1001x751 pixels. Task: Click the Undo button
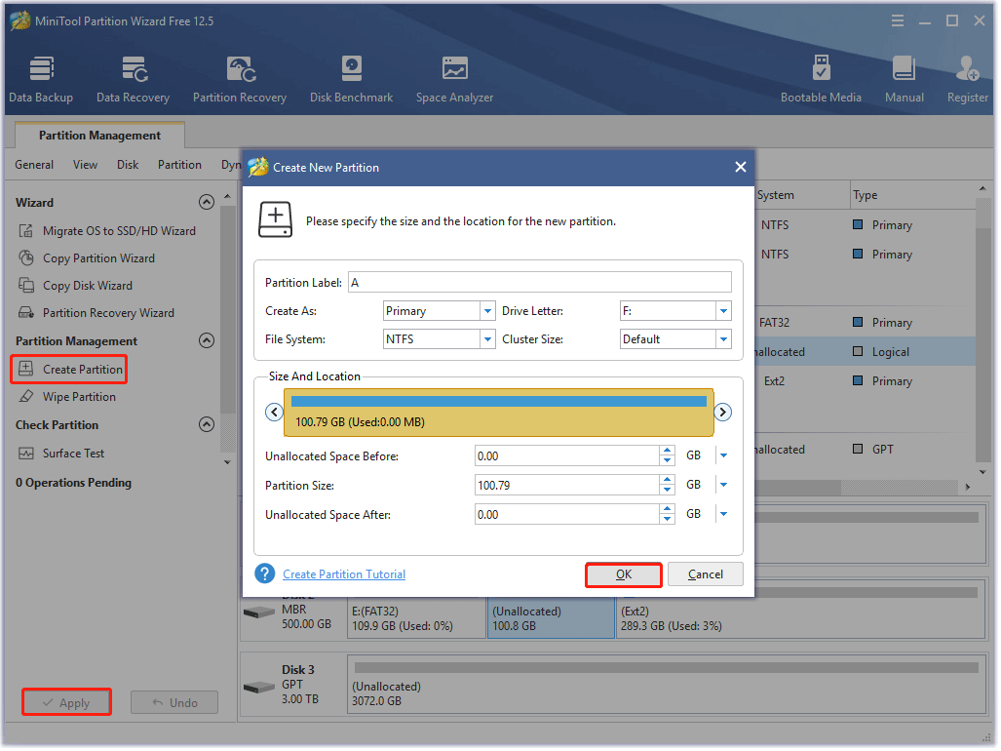[x=174, y=704]
